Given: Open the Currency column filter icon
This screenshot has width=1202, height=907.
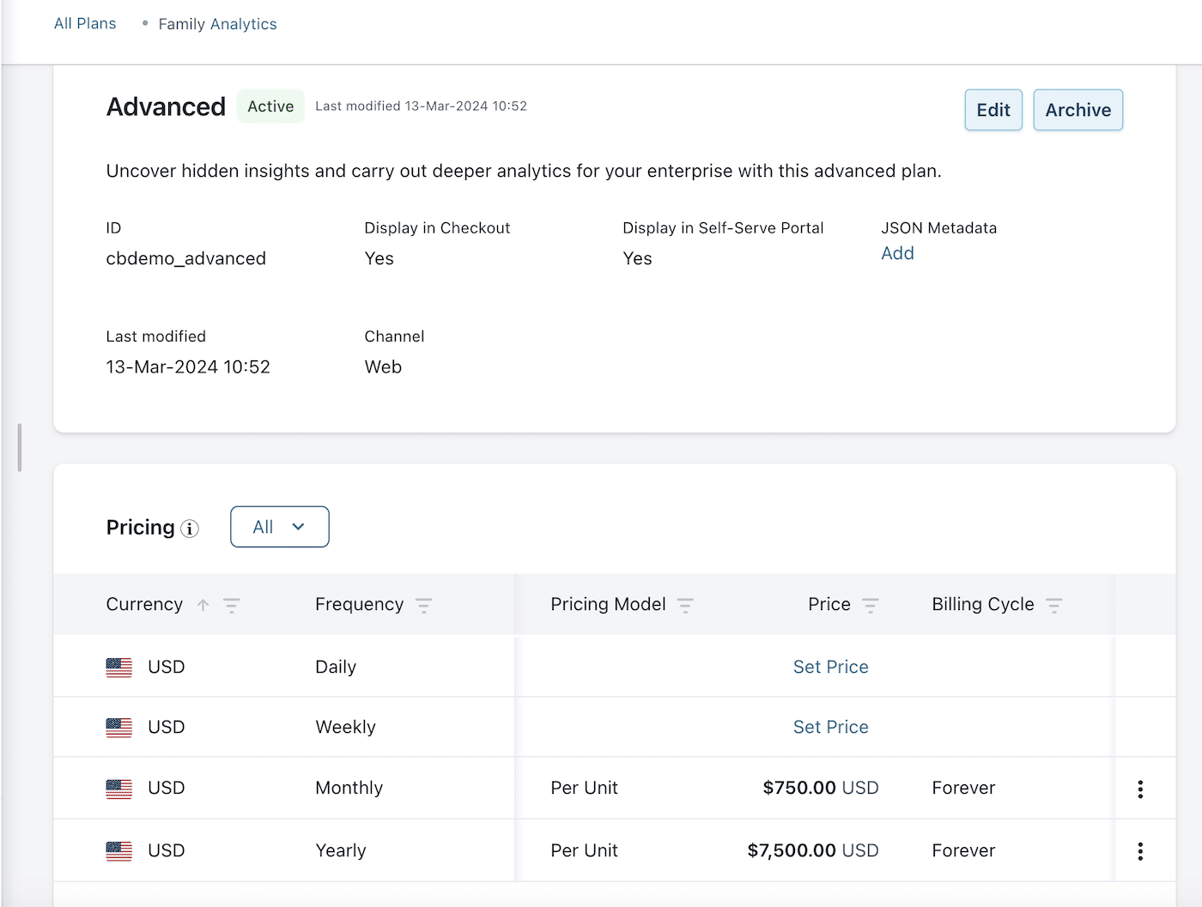Looking at the screenshot, I should [x=232, y=605].
